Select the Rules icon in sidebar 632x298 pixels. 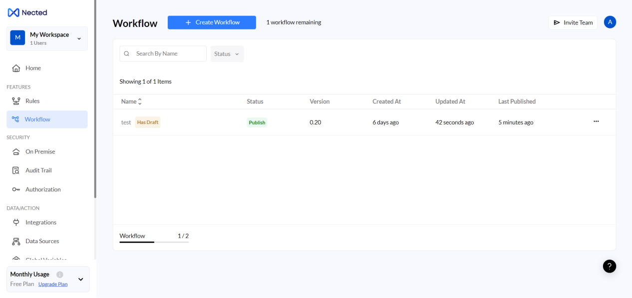[x=16, y=101]
